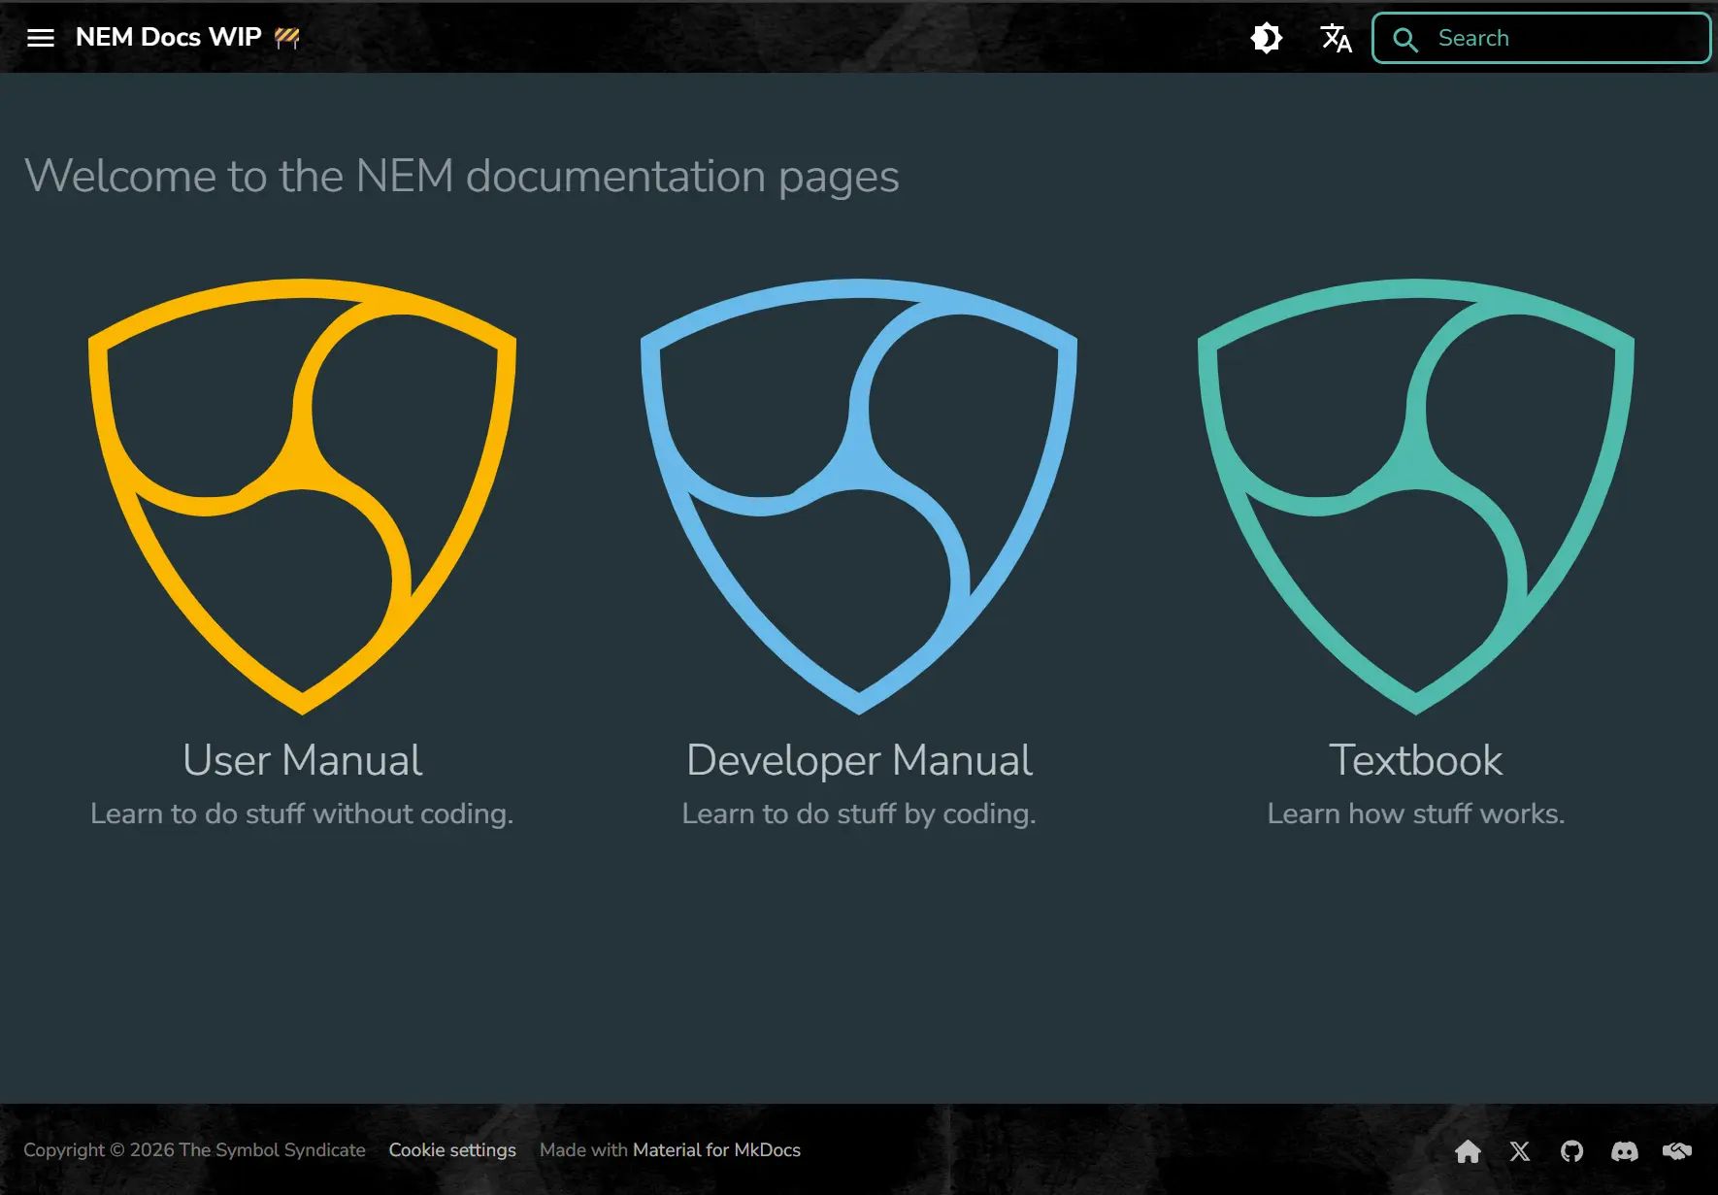Go to the User Manual section
Screen dimensions: 1718x1195
(x=302, y=760)
